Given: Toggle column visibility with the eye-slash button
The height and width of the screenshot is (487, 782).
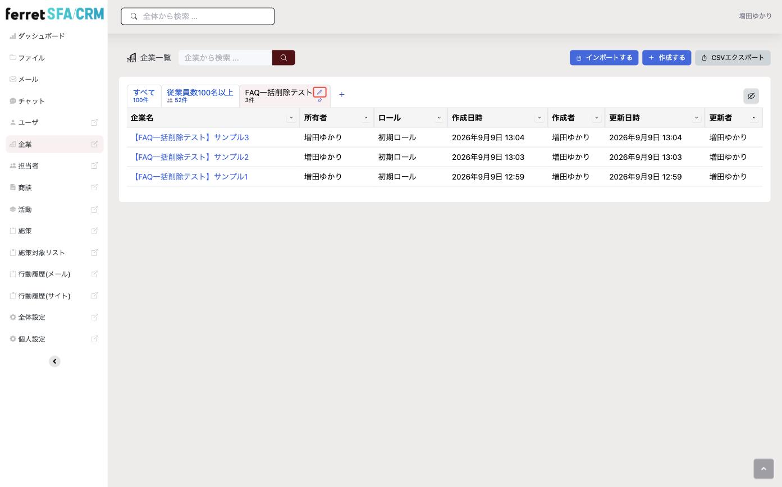Looking at the screenshot, I should click(x=751, y=96).
